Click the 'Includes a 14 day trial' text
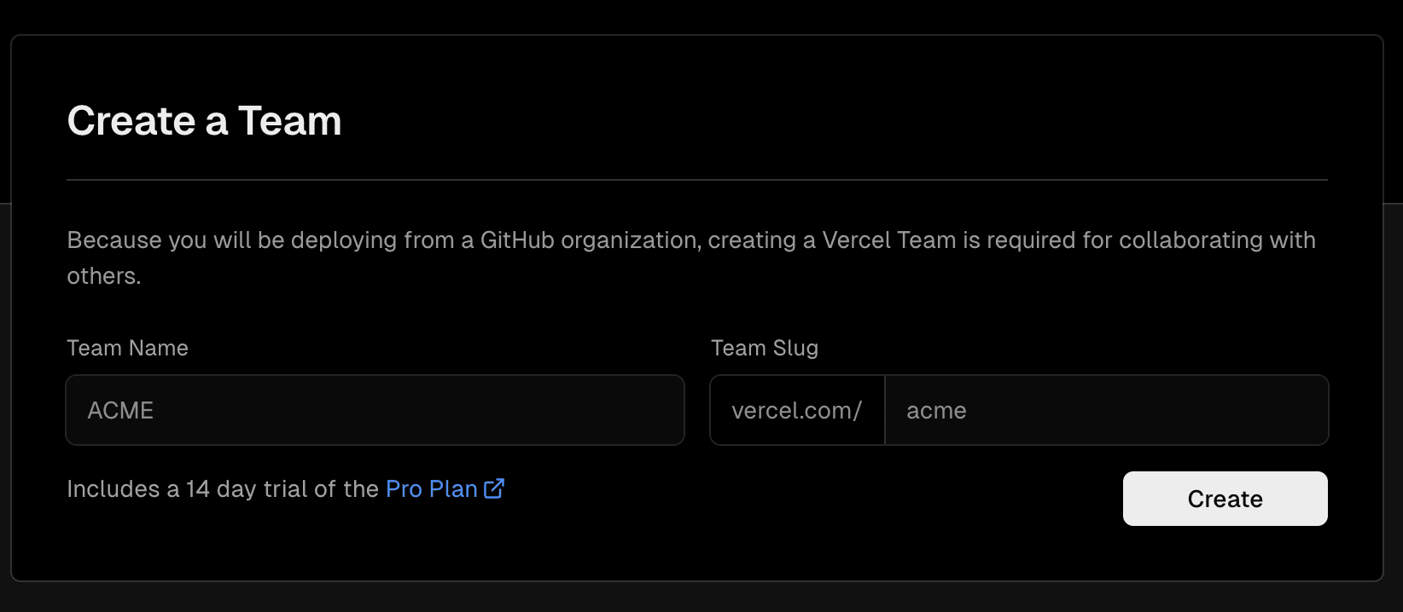The height and width of the screenshot is (612, 1403). coord(223,488)
